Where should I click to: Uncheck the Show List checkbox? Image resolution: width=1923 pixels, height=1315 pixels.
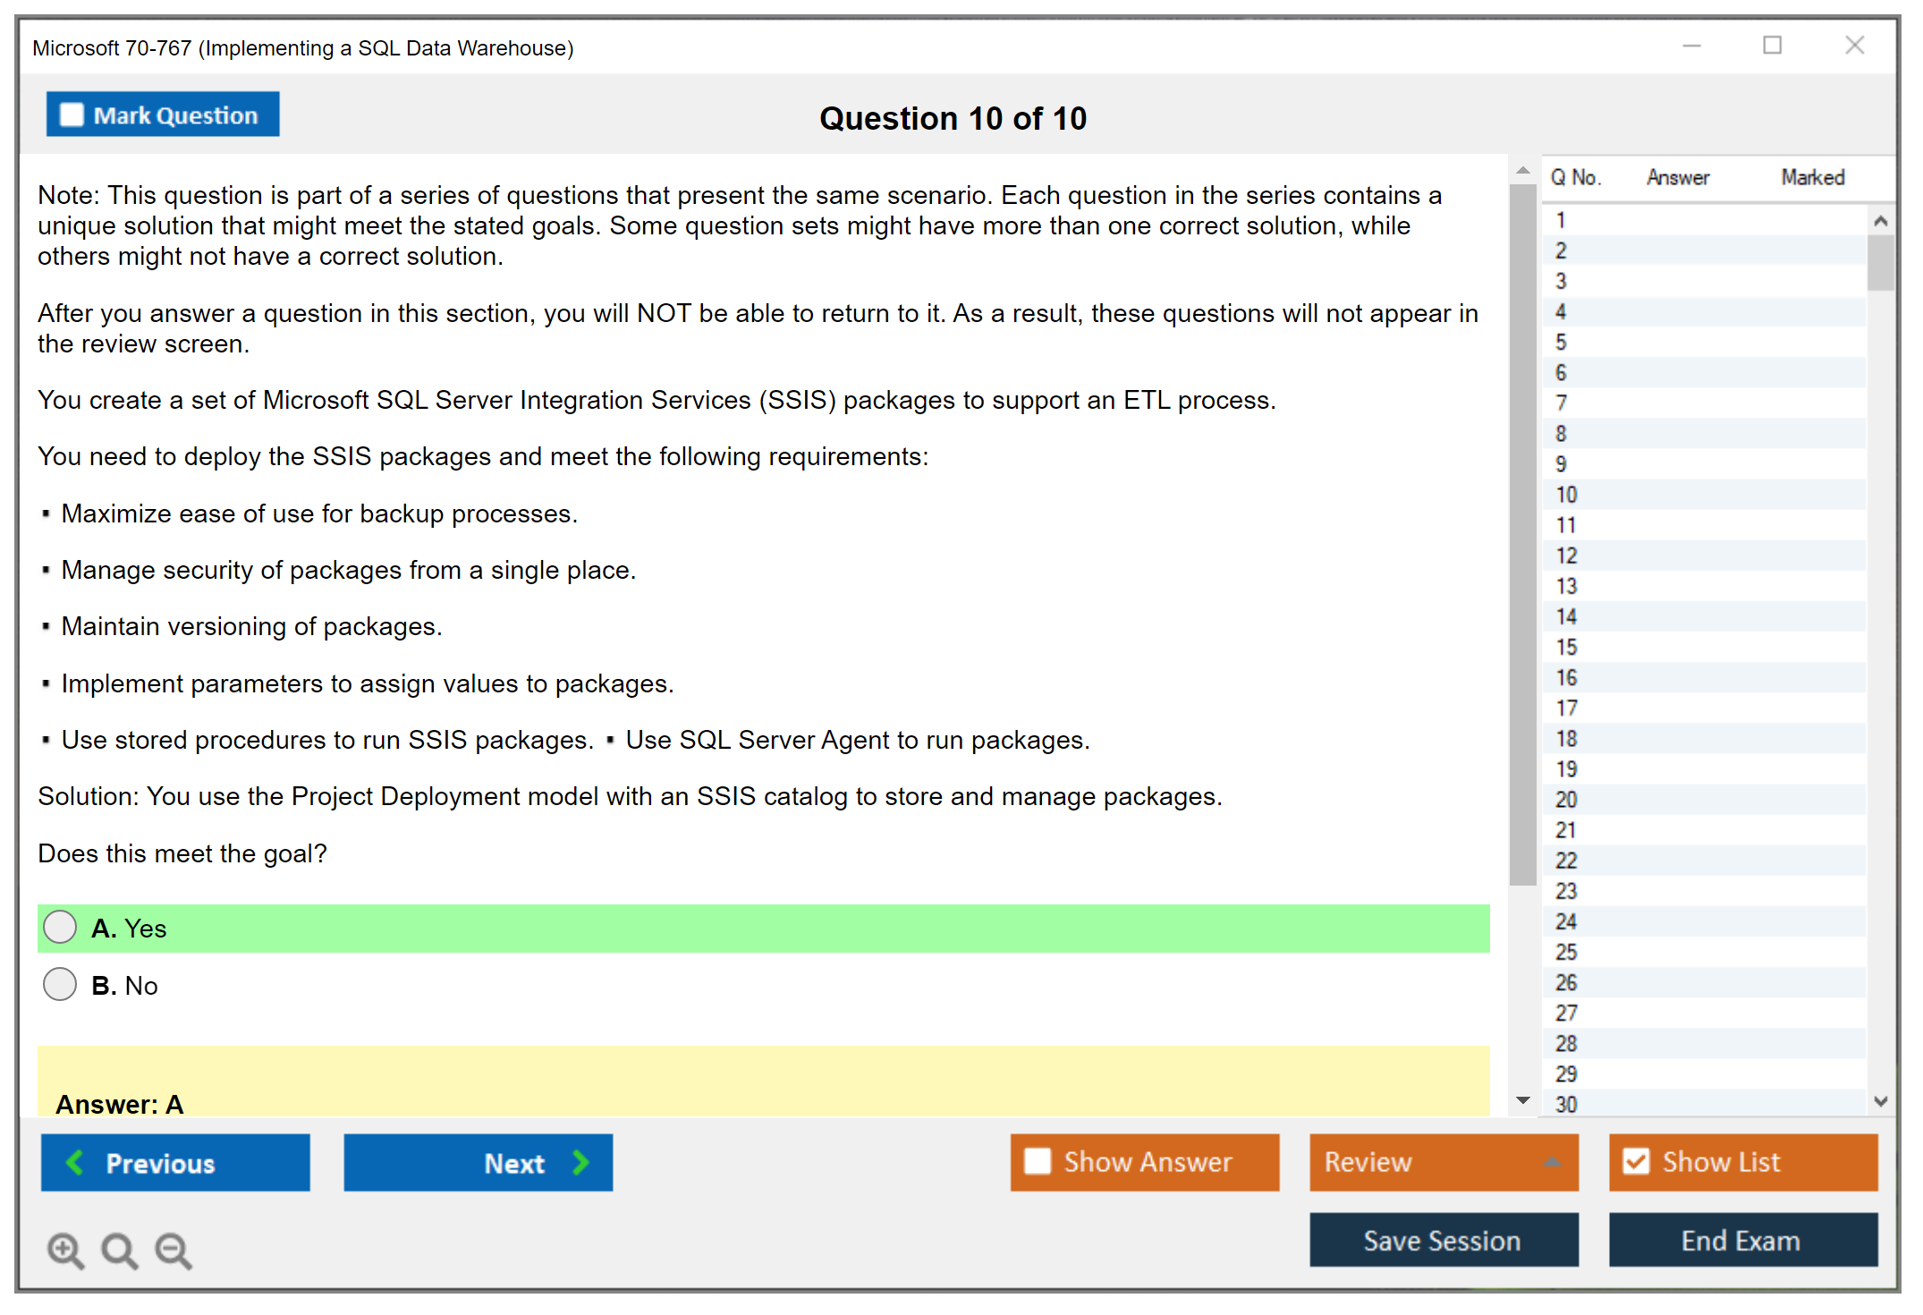(x=1636, y=1161)
